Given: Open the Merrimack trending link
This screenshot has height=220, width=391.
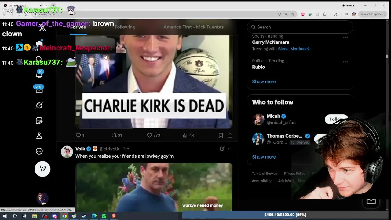Looking at the screenshot, I should pos(300,49).
